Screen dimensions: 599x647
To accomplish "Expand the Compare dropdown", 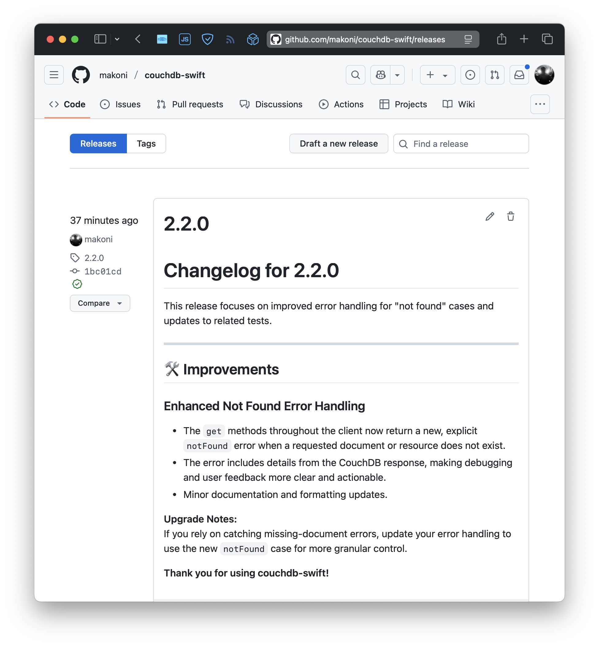I will pyautogui.click(x=100, y=303).
